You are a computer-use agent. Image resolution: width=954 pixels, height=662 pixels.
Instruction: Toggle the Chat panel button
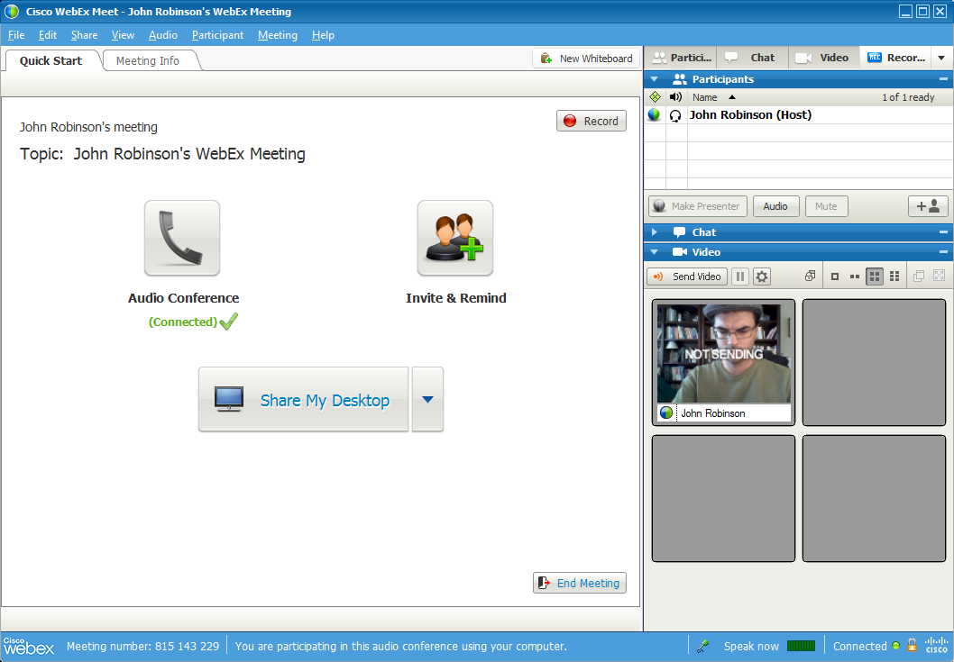click(752, 58)
